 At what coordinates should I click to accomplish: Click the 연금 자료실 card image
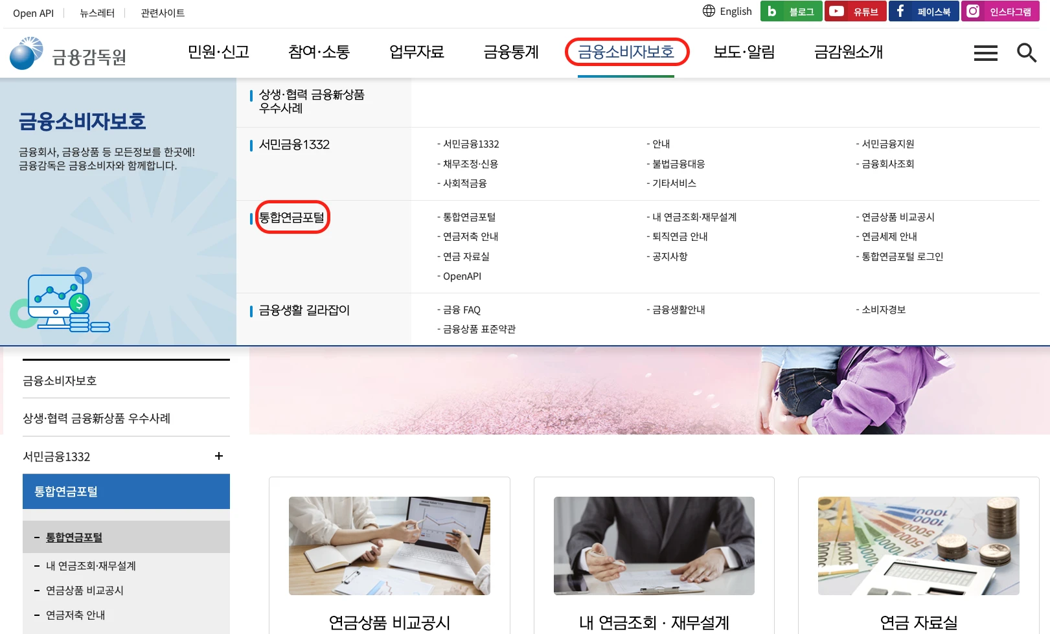918,546
